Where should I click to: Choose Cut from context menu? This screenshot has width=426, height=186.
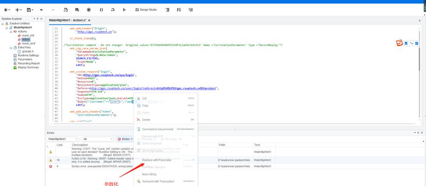(x=166, y=98)
